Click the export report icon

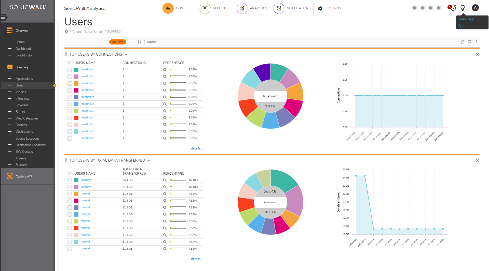click(x=463, y=42)
